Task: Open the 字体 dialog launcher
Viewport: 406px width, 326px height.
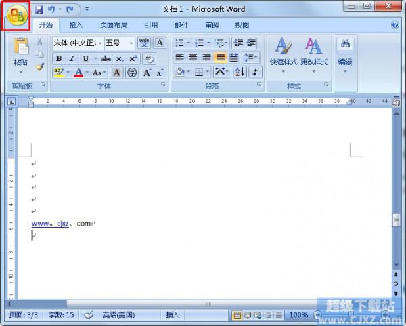Action: tap(163, 85)
